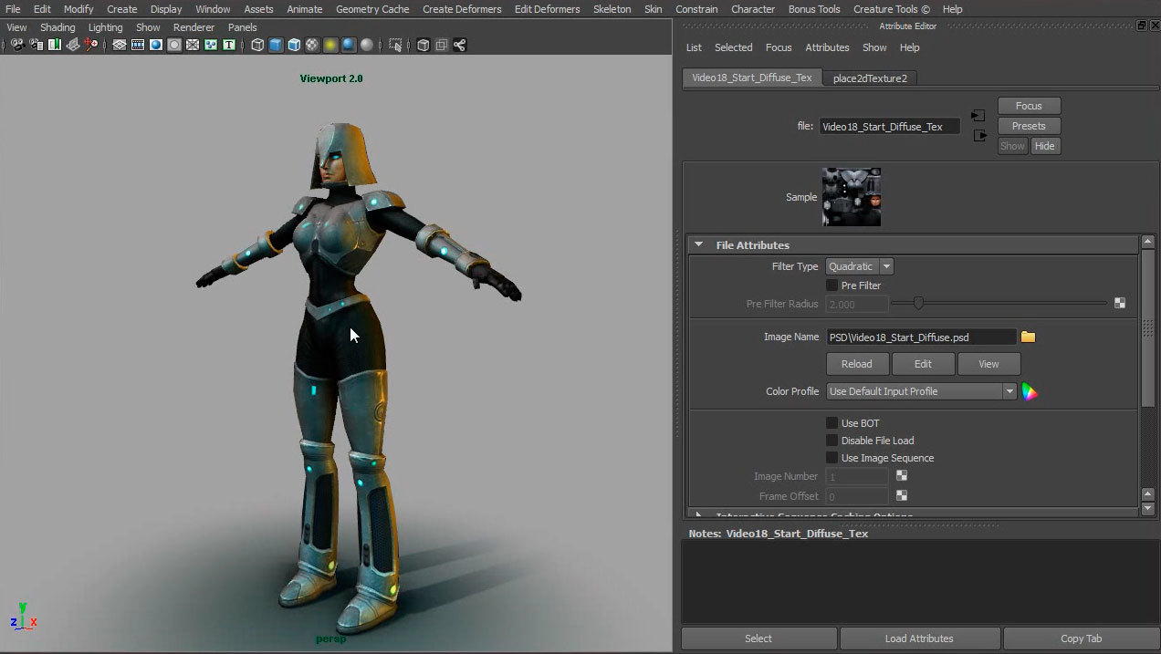Toggle the film gate icon
This screenshot has height=654, width=1161.
click(138, 45)
